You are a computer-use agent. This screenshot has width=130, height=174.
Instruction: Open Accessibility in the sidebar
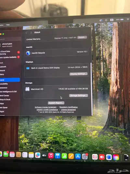[x=4, y=84]
